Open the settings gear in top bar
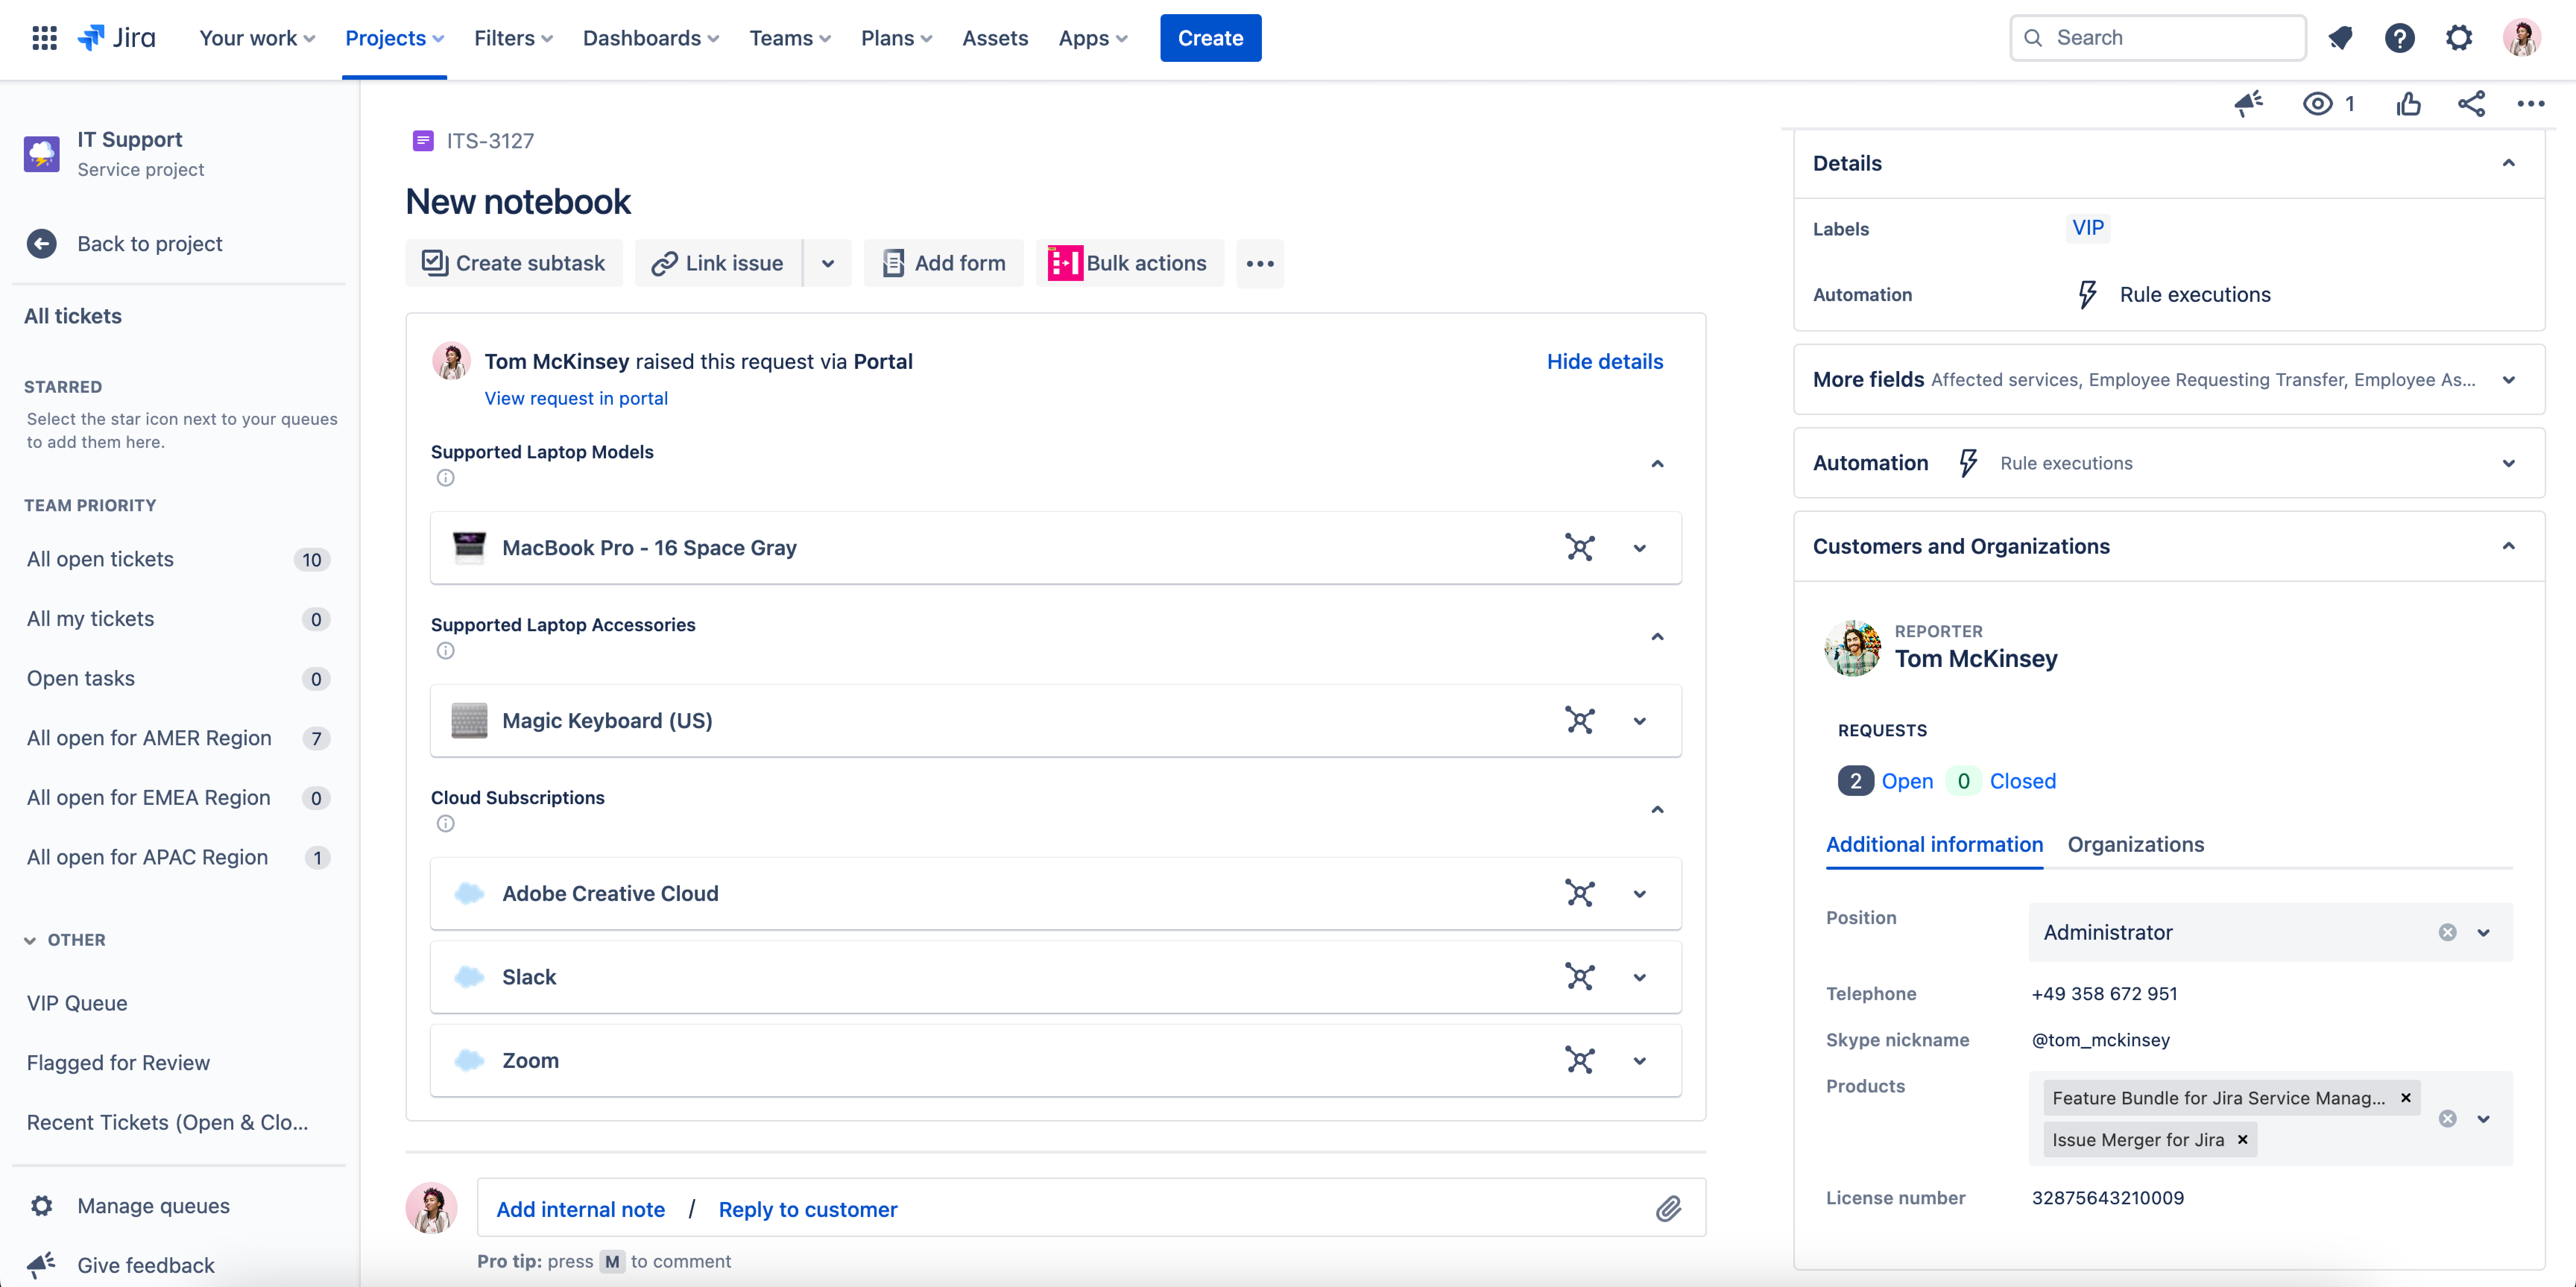Screen dimensions: 2576x1287 pyautogui.click(x=2459, y=38)
